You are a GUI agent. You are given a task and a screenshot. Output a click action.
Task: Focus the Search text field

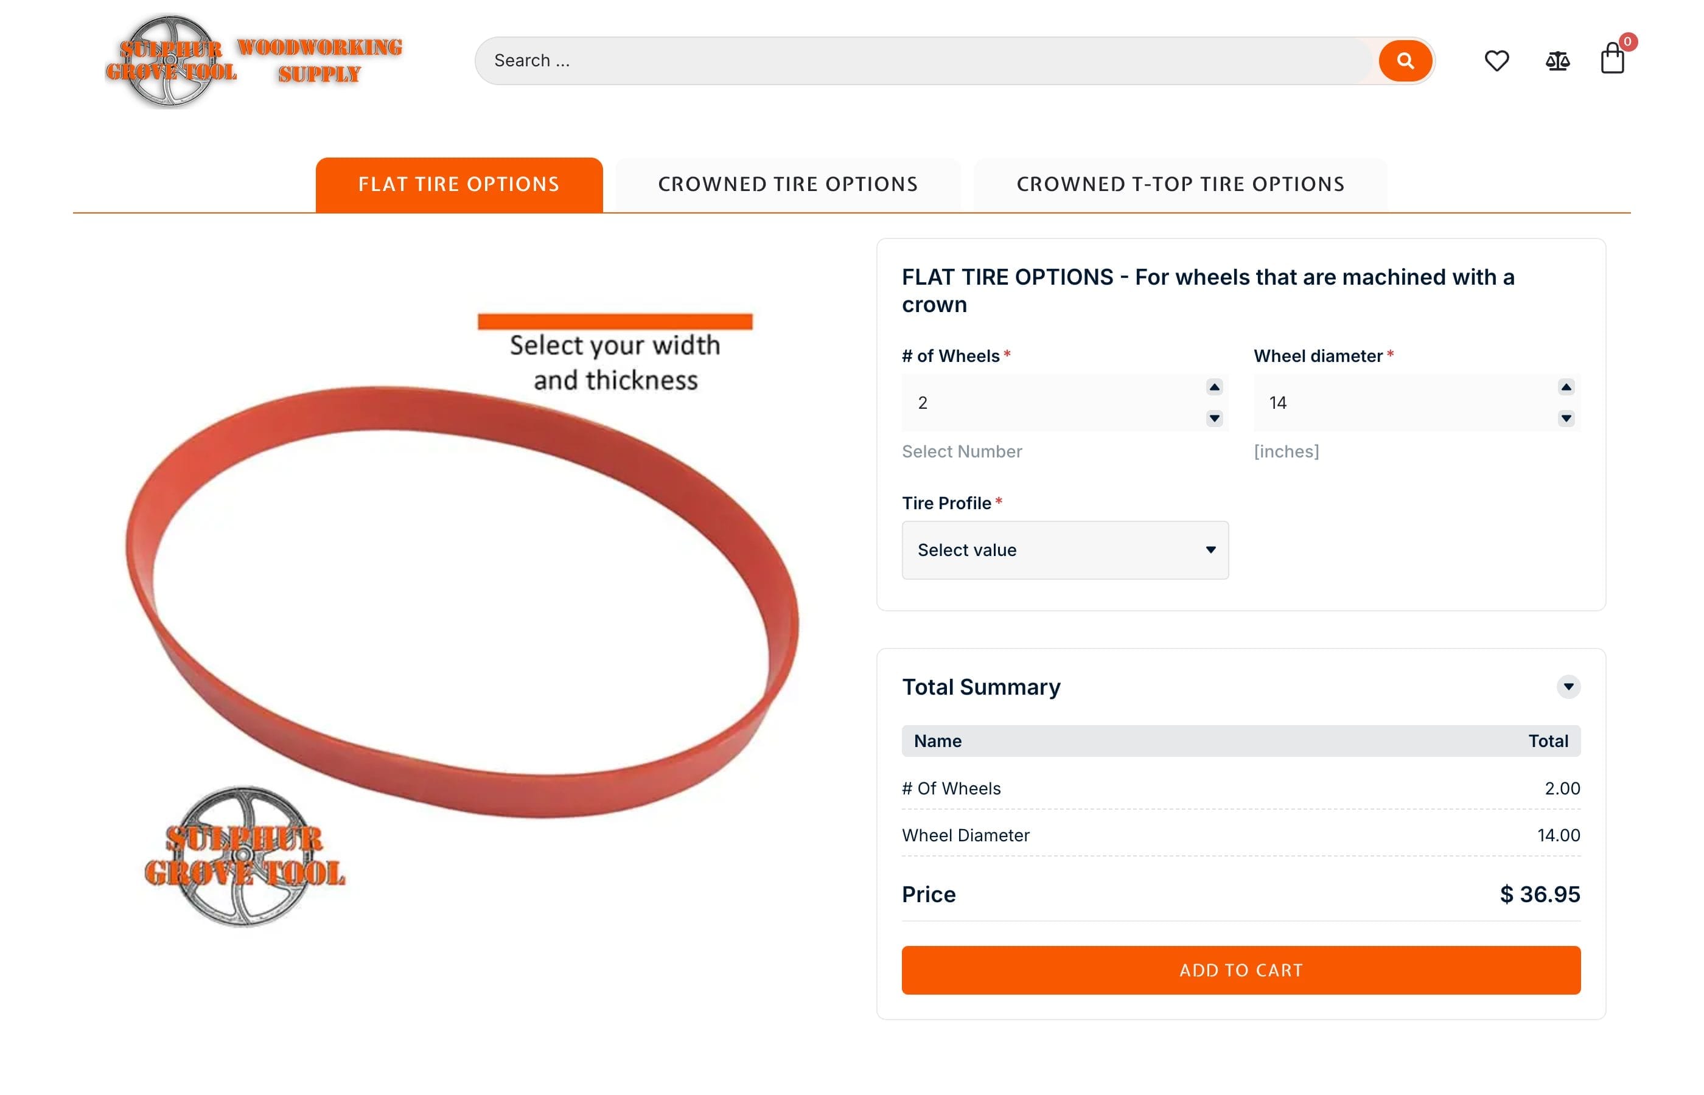click(x=924, y=60)
